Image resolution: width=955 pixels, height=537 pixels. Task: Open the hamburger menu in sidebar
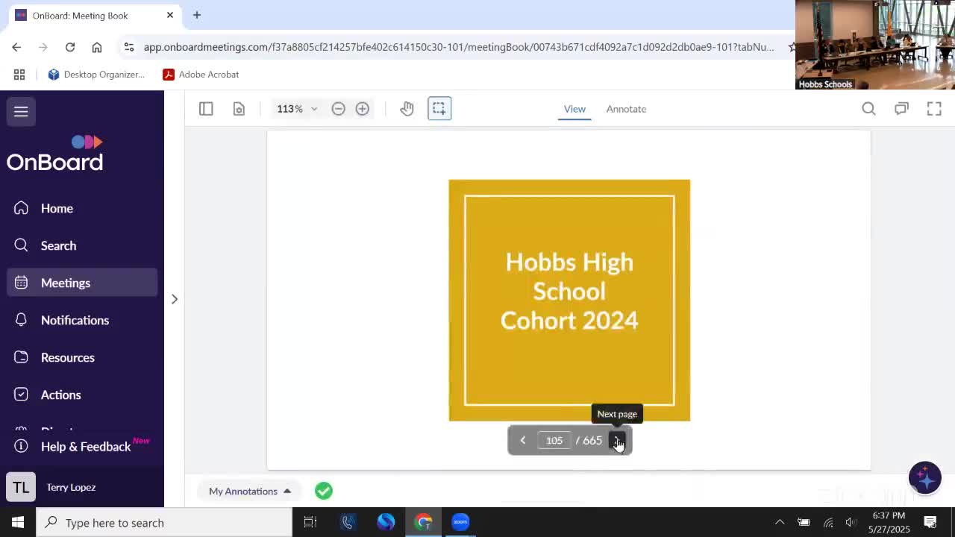pyautogui.click(x=21, y=111)
